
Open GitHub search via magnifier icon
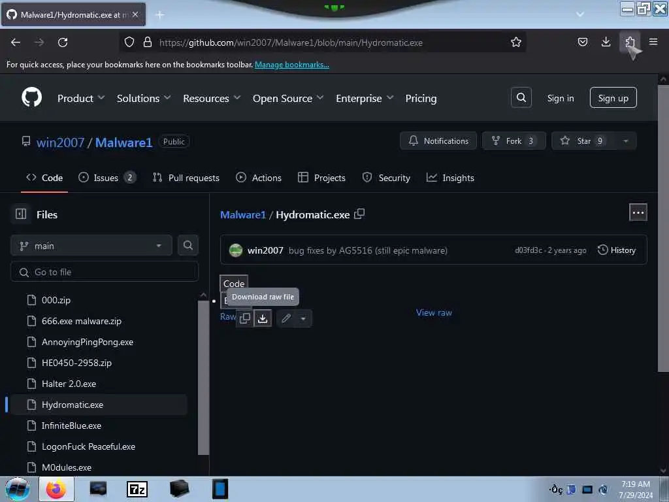pyautogui.click(x=521, y=98)
